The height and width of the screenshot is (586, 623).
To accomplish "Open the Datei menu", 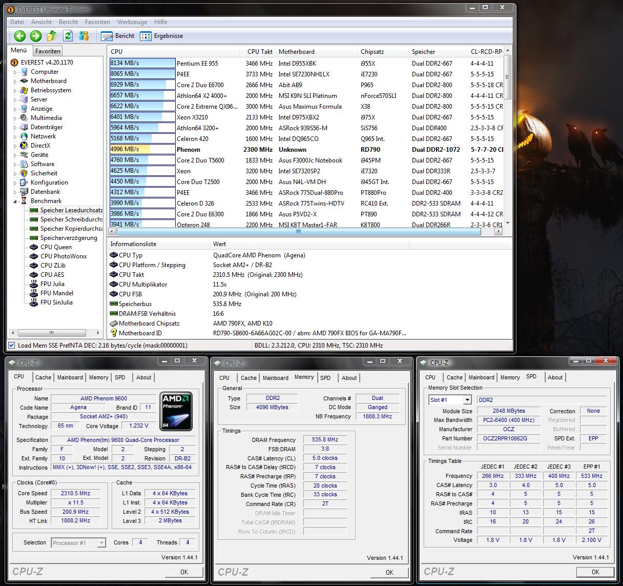I will 17,22.
